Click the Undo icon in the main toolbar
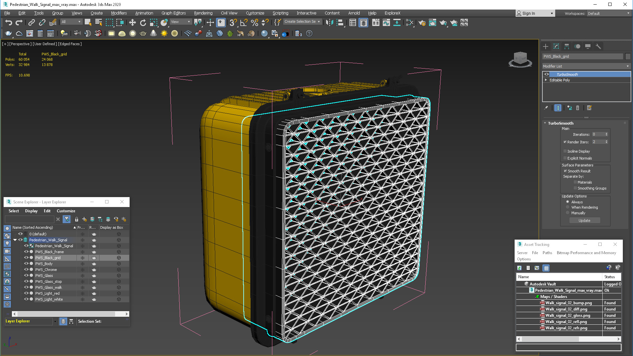The width and height of the screenshot is (633, 356). (9, 22)
